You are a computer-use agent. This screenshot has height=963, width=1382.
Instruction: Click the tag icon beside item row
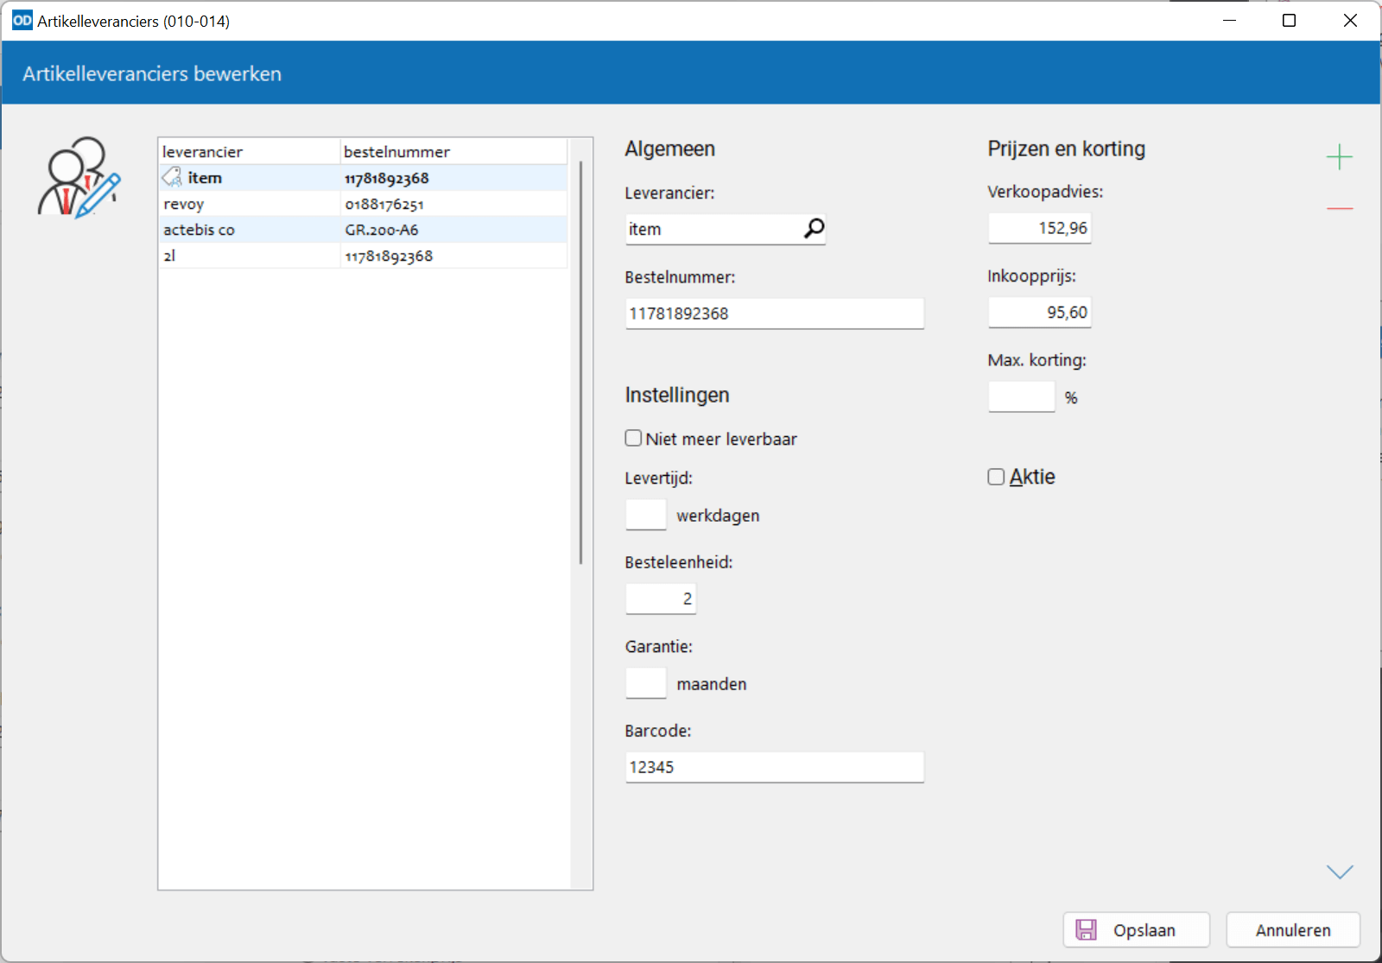(172, 178)
